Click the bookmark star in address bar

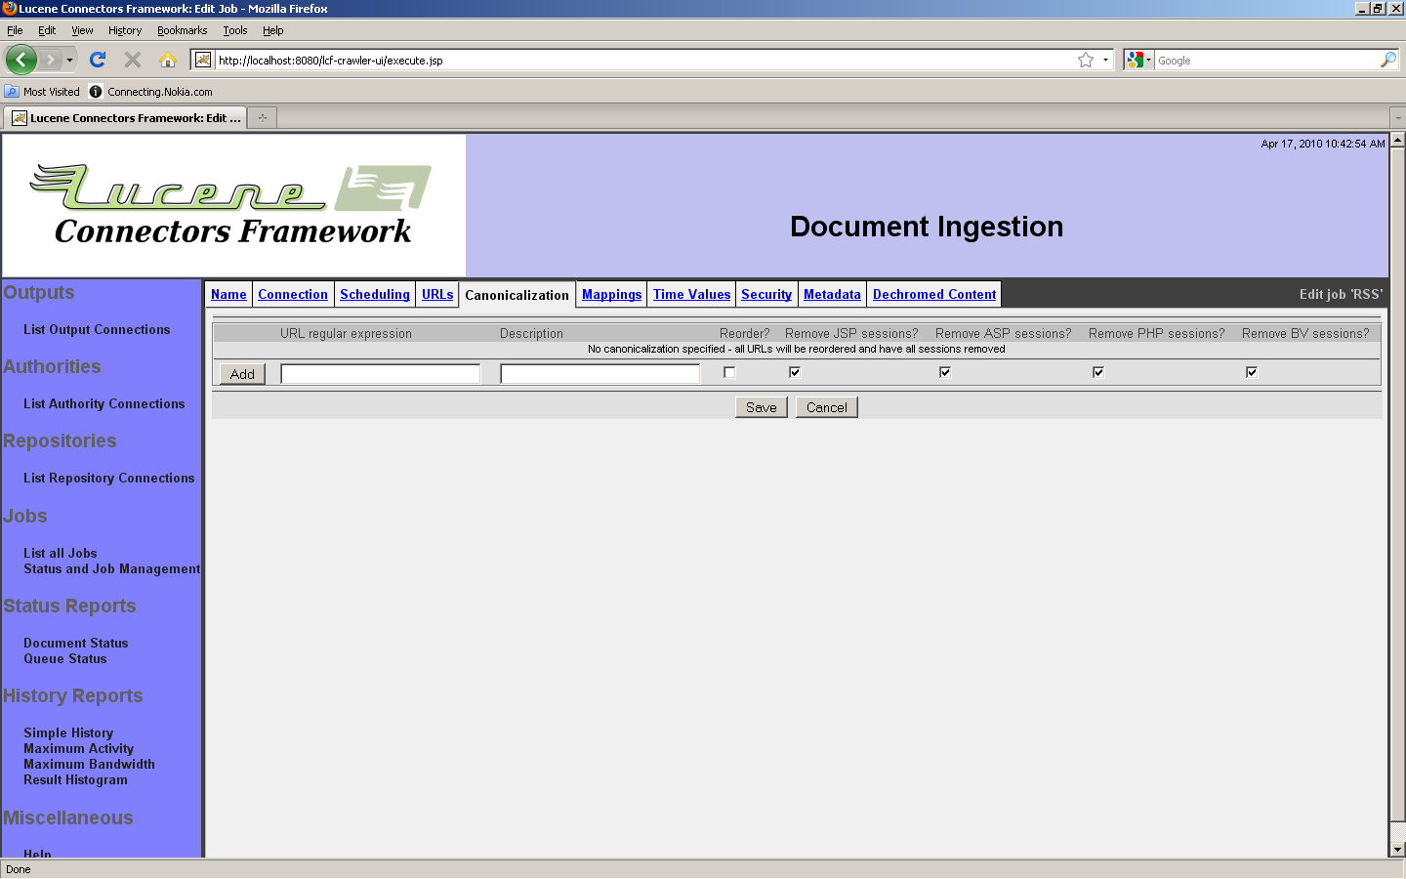point(1085,60)
